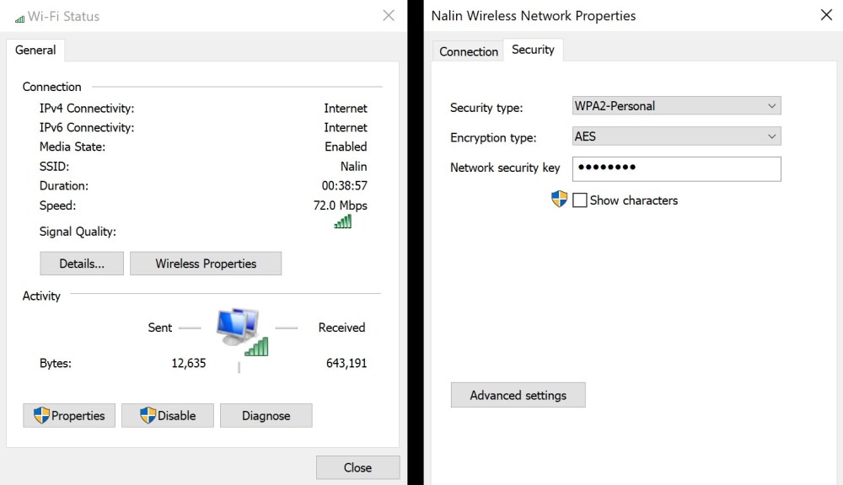Image resolution: width=843 pixels, height=485 pixels.
Task: Open the Security type dropdown
Action: pos(676,106)
